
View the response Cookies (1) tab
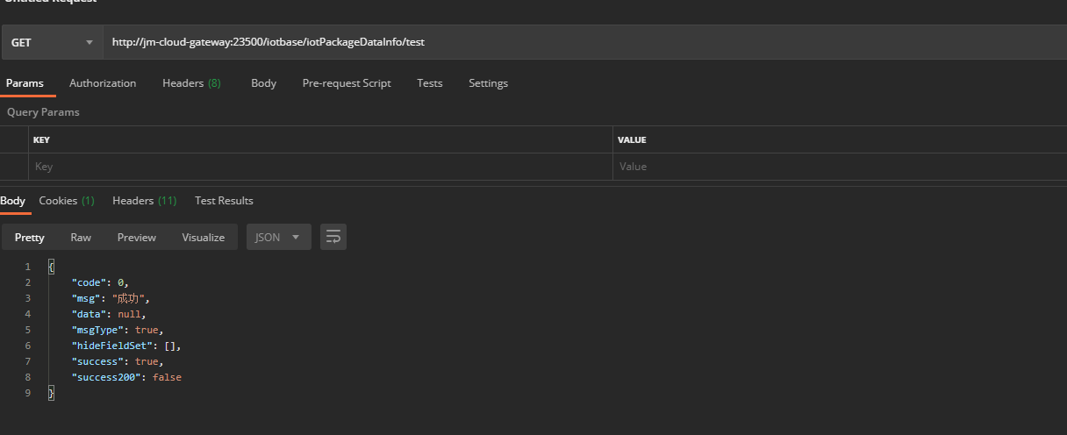point(67,201)
